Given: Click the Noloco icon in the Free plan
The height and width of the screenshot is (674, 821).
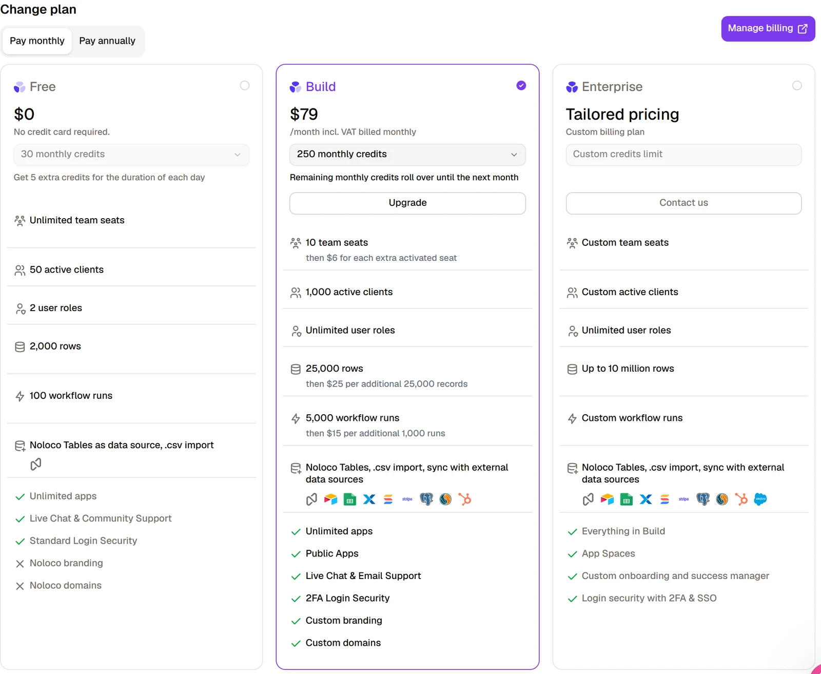Looking at the screenshot, I should click(x=36, y=465).
